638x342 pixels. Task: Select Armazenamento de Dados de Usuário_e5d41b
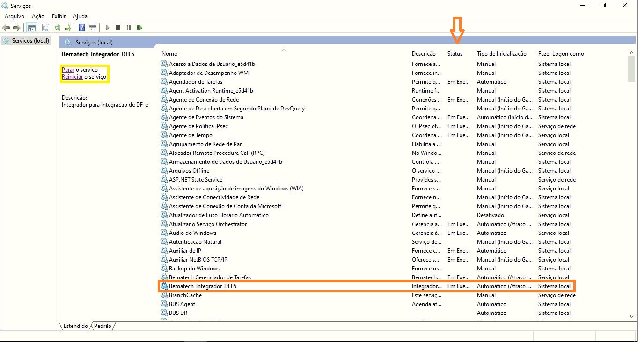click(x=225, y=162)
